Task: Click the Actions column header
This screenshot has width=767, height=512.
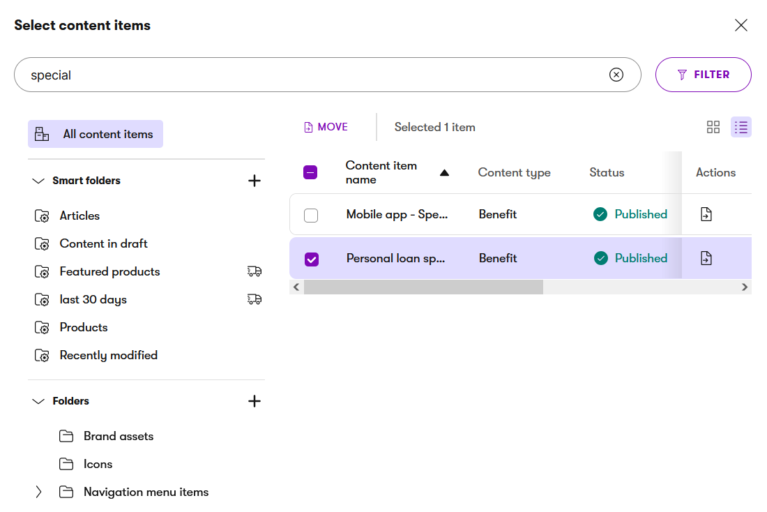Action: pos(715,172)
